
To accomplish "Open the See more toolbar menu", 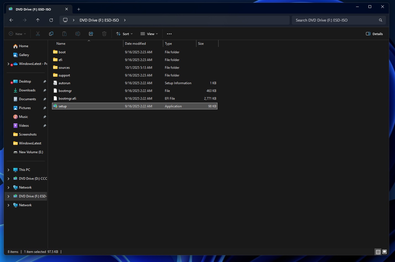I will (169, 33).
